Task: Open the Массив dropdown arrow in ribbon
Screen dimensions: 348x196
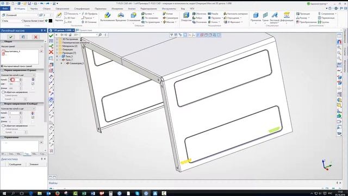Action: pos(176,22)
